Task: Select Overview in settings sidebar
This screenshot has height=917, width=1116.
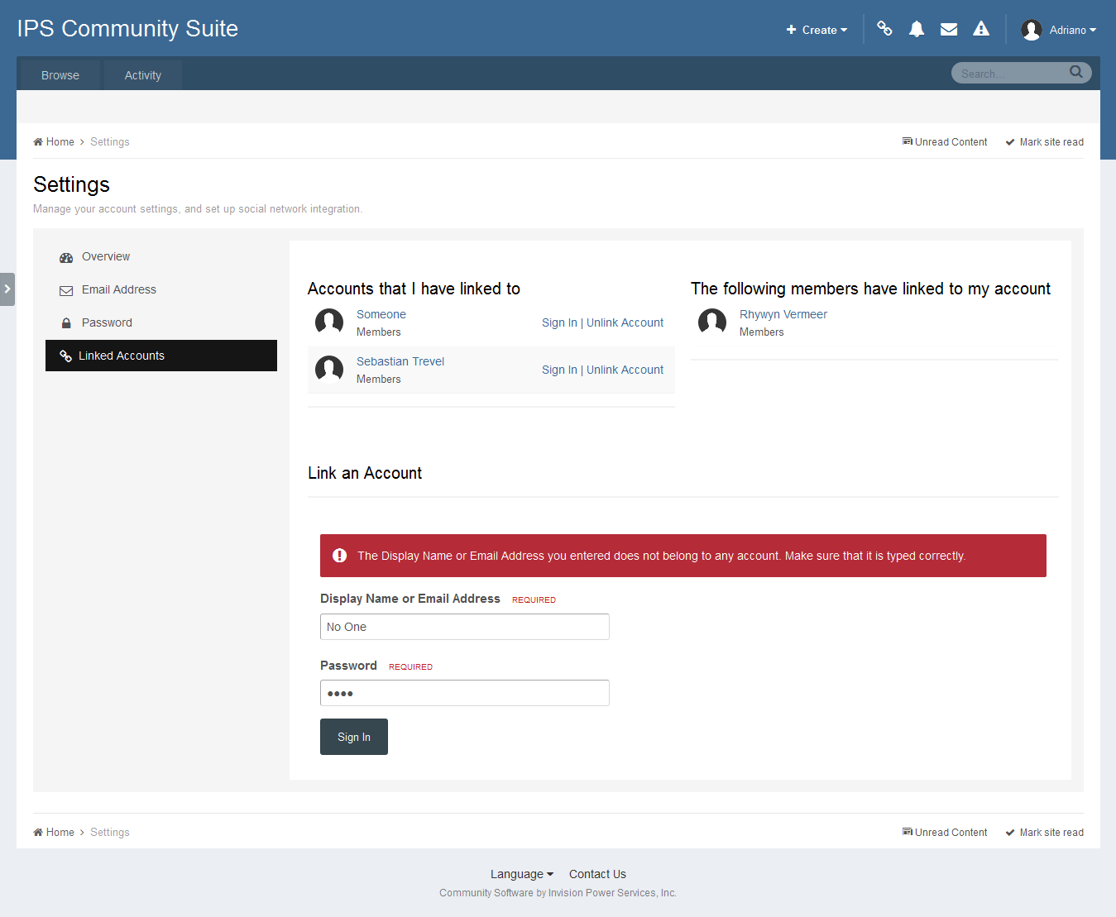Action: click(x=161, y=257)
